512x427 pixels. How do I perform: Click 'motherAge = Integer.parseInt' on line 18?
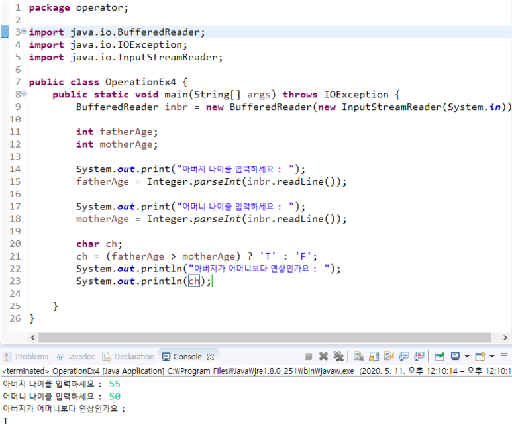pyautogui.click(x=158, y=218)
